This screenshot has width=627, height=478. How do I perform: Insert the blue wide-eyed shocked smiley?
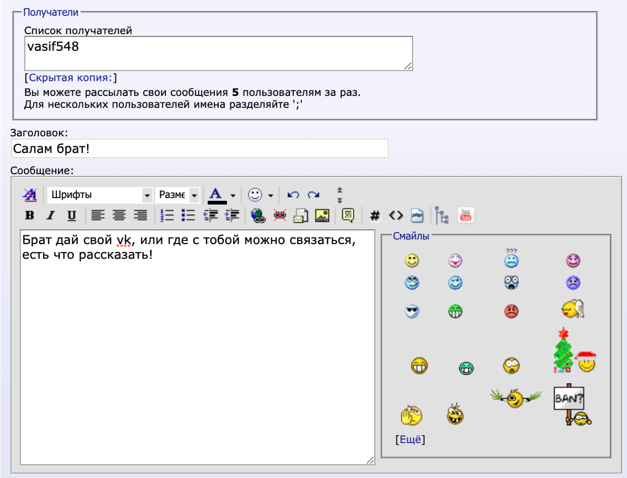512,283
